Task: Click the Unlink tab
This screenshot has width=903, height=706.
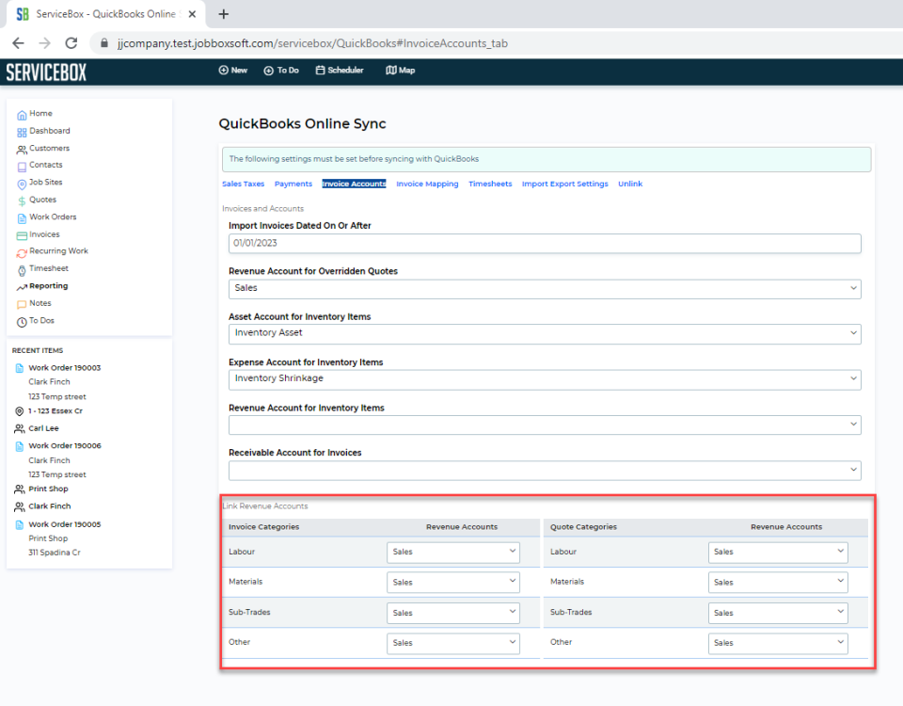Action: (x=630, y=184)
